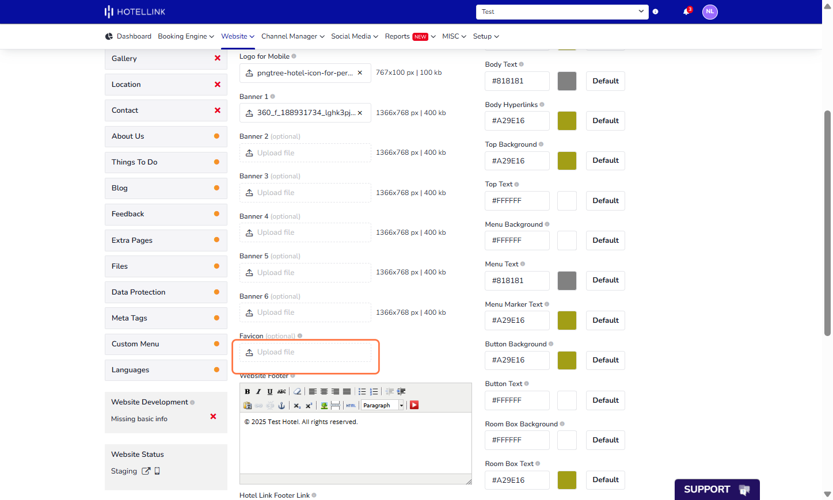Viewport: 833px width, 500px height.
Task: Open the Meta Tags section
Action: point(166,318)
